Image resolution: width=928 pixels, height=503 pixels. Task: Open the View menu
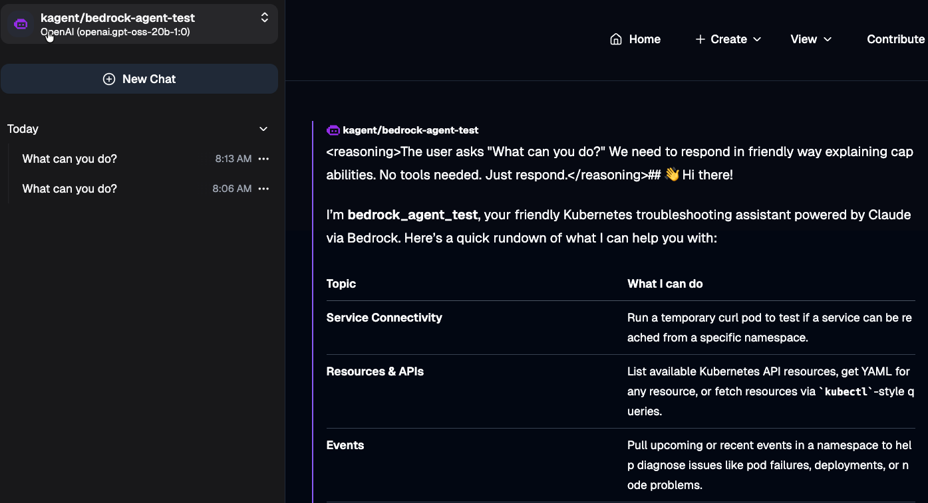click(804, 39)
